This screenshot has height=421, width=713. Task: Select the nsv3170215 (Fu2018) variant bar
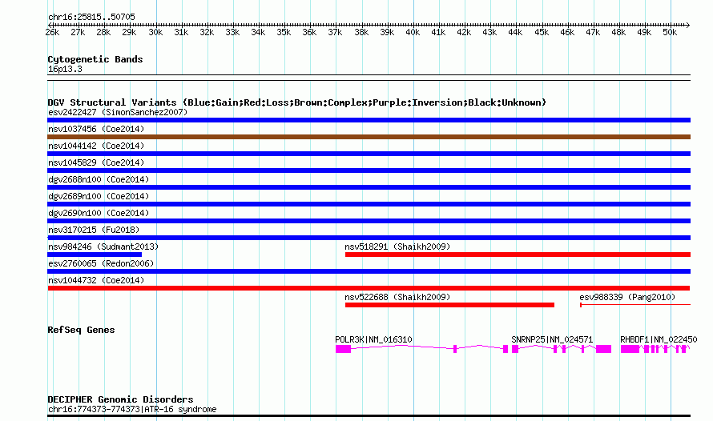coord(369,238)
